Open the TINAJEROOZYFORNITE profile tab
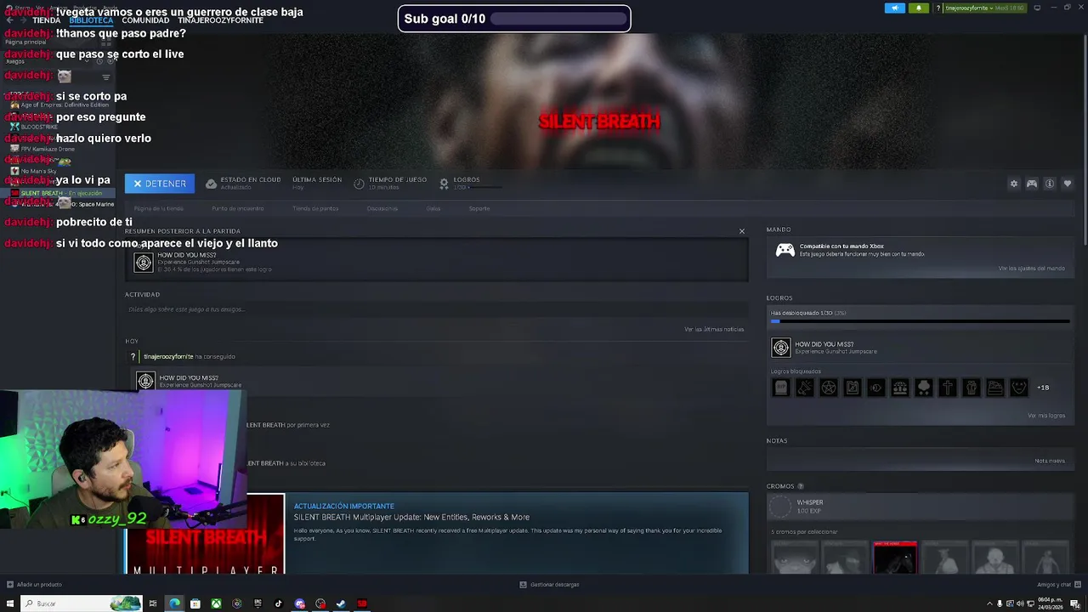Screen dimensions: 1088x612 220,20
